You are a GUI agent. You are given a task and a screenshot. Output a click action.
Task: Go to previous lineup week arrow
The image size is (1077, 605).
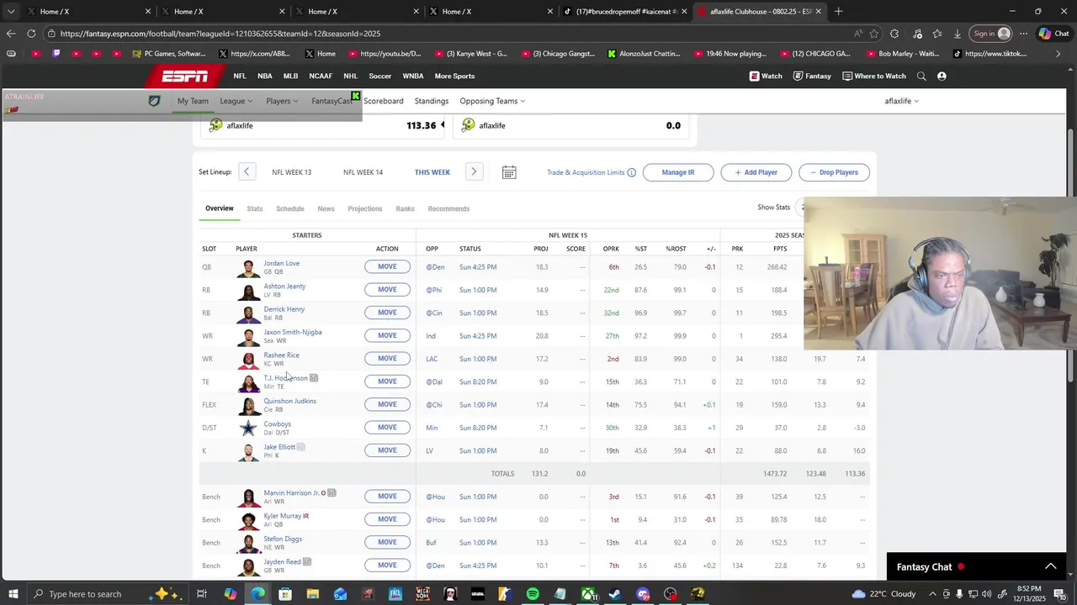tap(247, 171)
